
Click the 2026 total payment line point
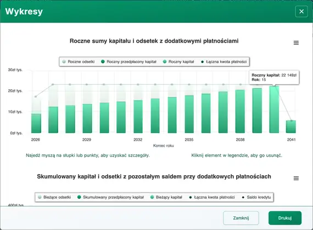(36, 96)
